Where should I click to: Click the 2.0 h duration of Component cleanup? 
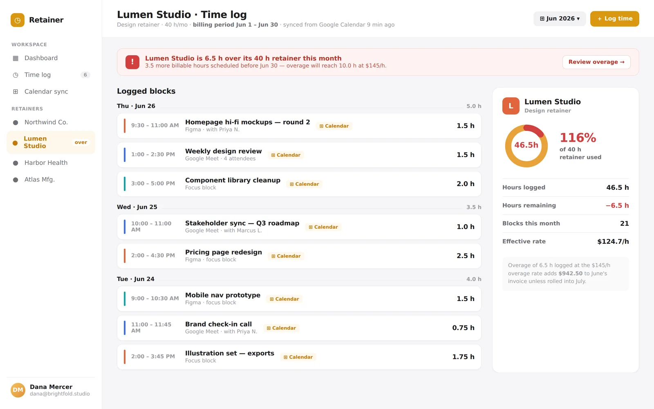(466, 184)
